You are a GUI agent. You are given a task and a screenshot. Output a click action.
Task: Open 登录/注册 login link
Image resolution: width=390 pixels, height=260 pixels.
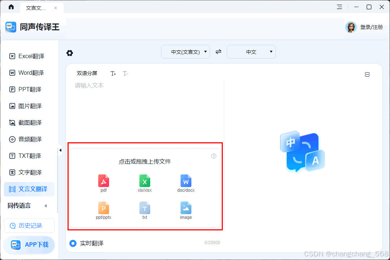tap(371, 27)
